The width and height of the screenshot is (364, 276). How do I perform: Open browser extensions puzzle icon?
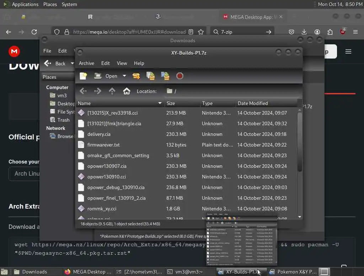[330, 32]
